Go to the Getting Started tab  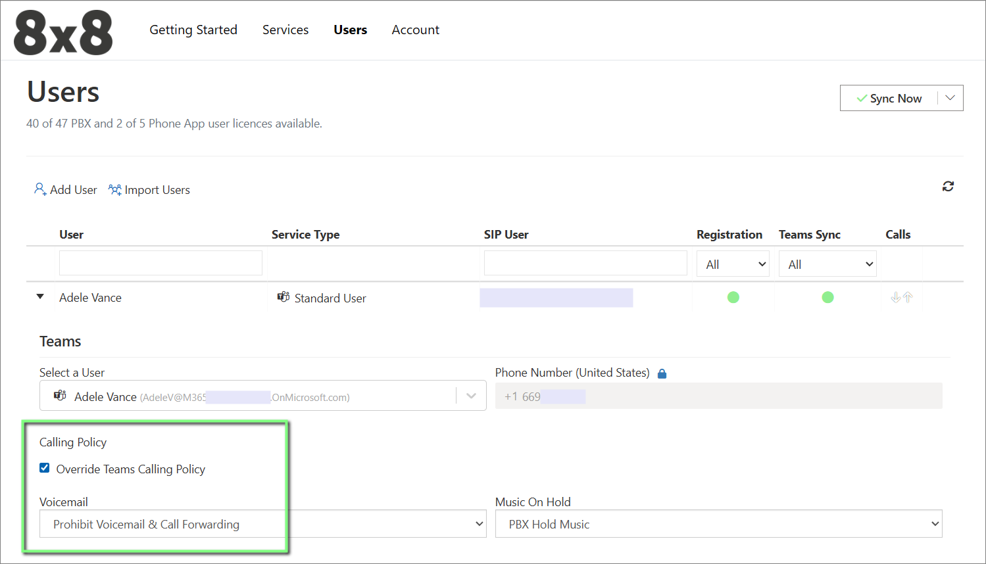[193, 30]
